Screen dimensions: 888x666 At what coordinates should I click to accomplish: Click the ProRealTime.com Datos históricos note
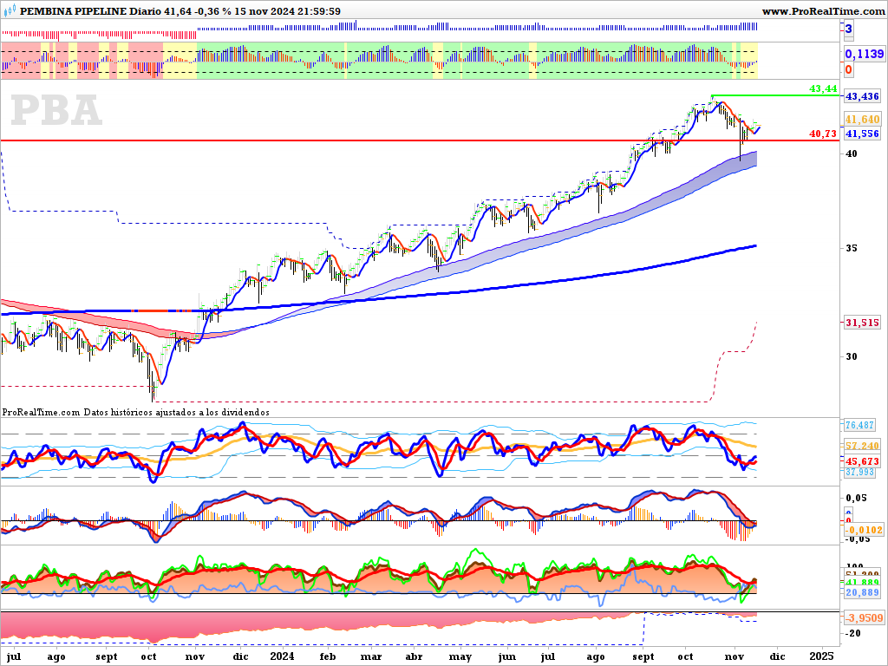136,412
